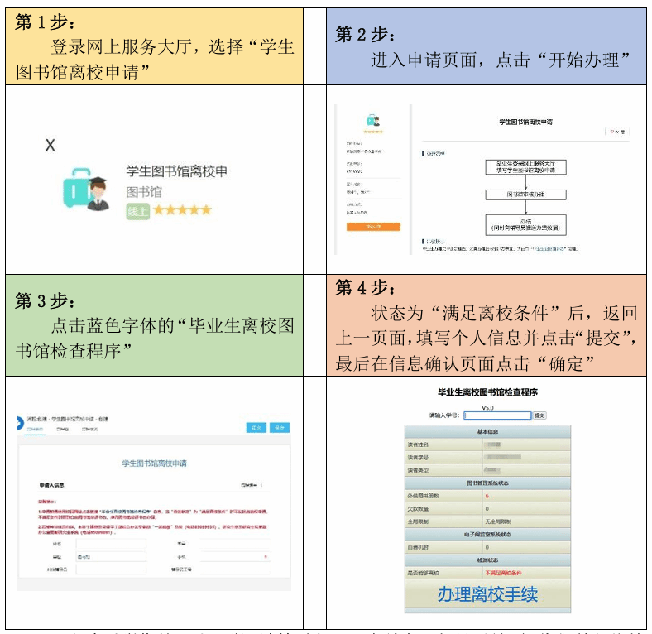
Task: Click the orange start button in step 2
Action: point(372,226)
